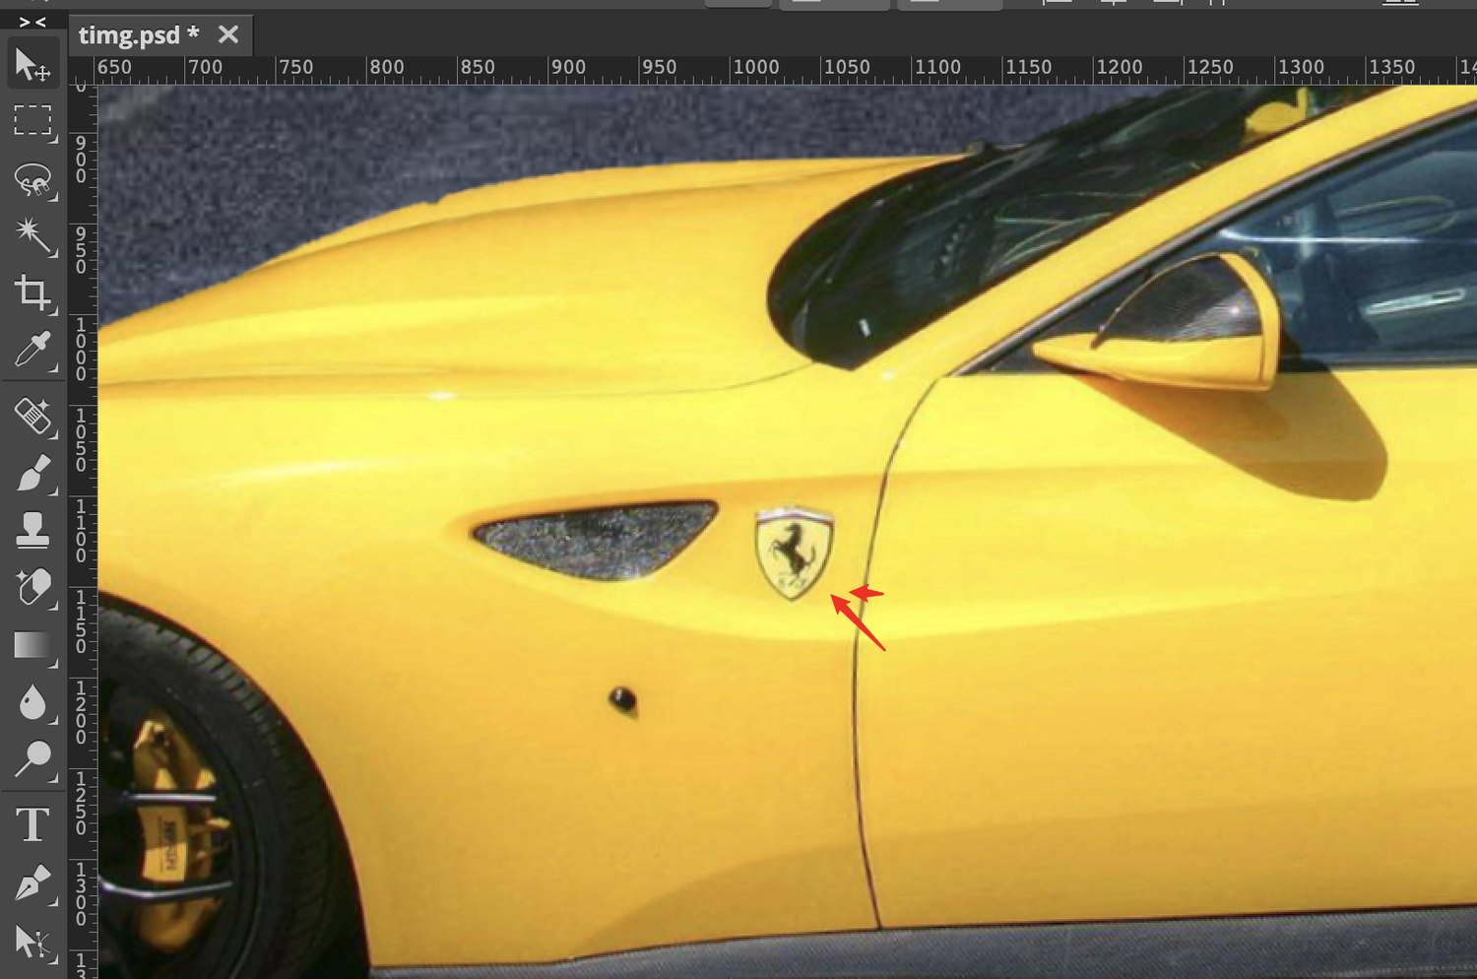Select the Path Select tool

(x=32, y=943)
